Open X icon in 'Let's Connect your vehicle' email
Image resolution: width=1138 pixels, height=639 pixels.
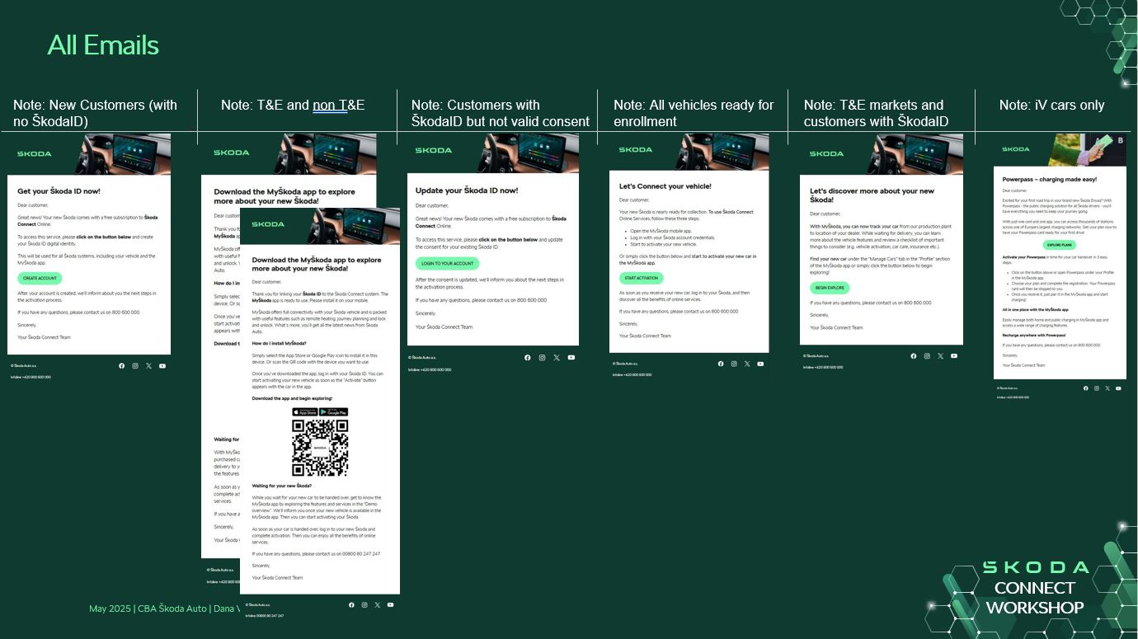point(747,364)
